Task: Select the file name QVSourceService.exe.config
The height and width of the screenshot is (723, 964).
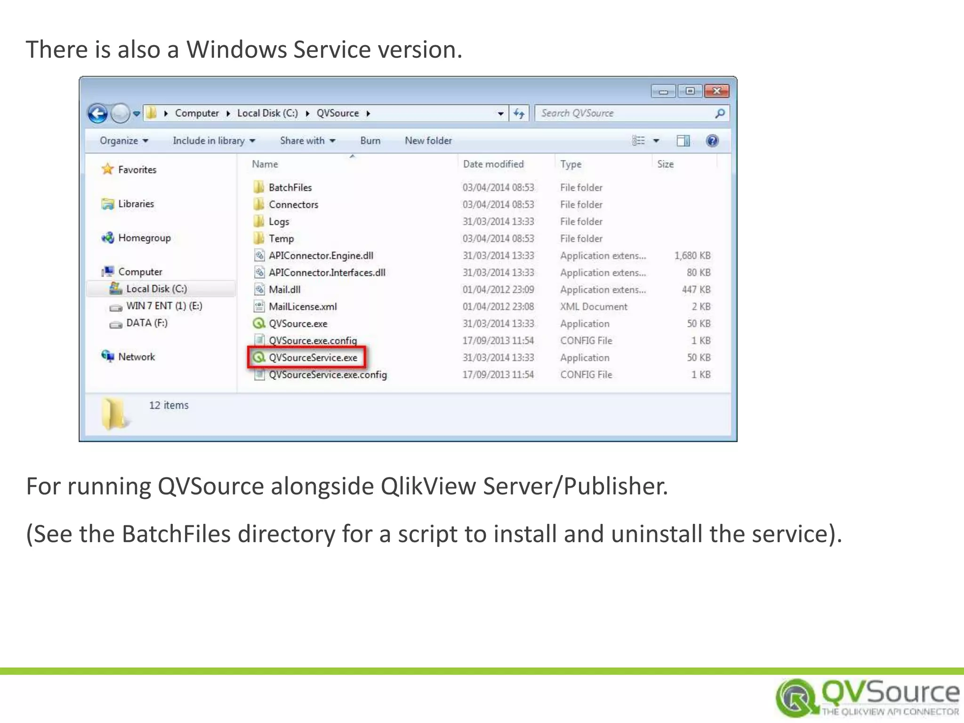Action: pos(328,375)
